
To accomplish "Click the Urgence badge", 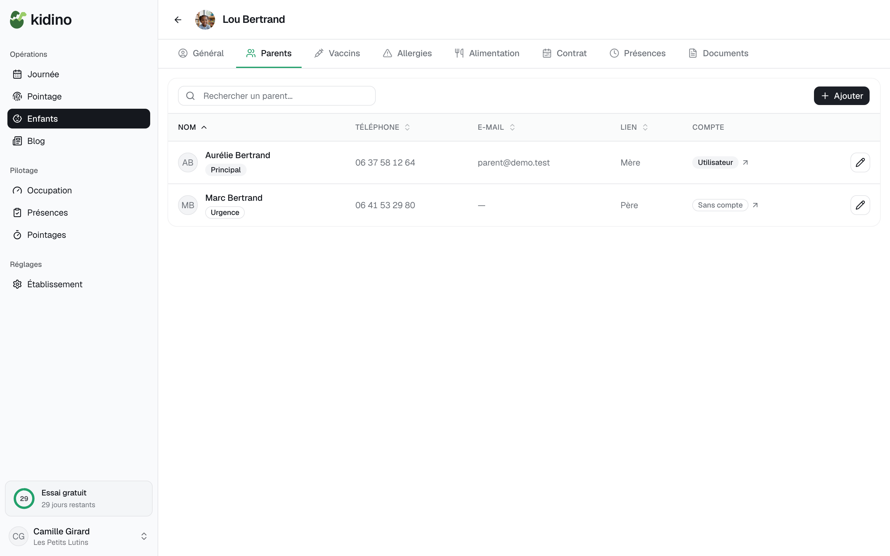I will 225,213.
